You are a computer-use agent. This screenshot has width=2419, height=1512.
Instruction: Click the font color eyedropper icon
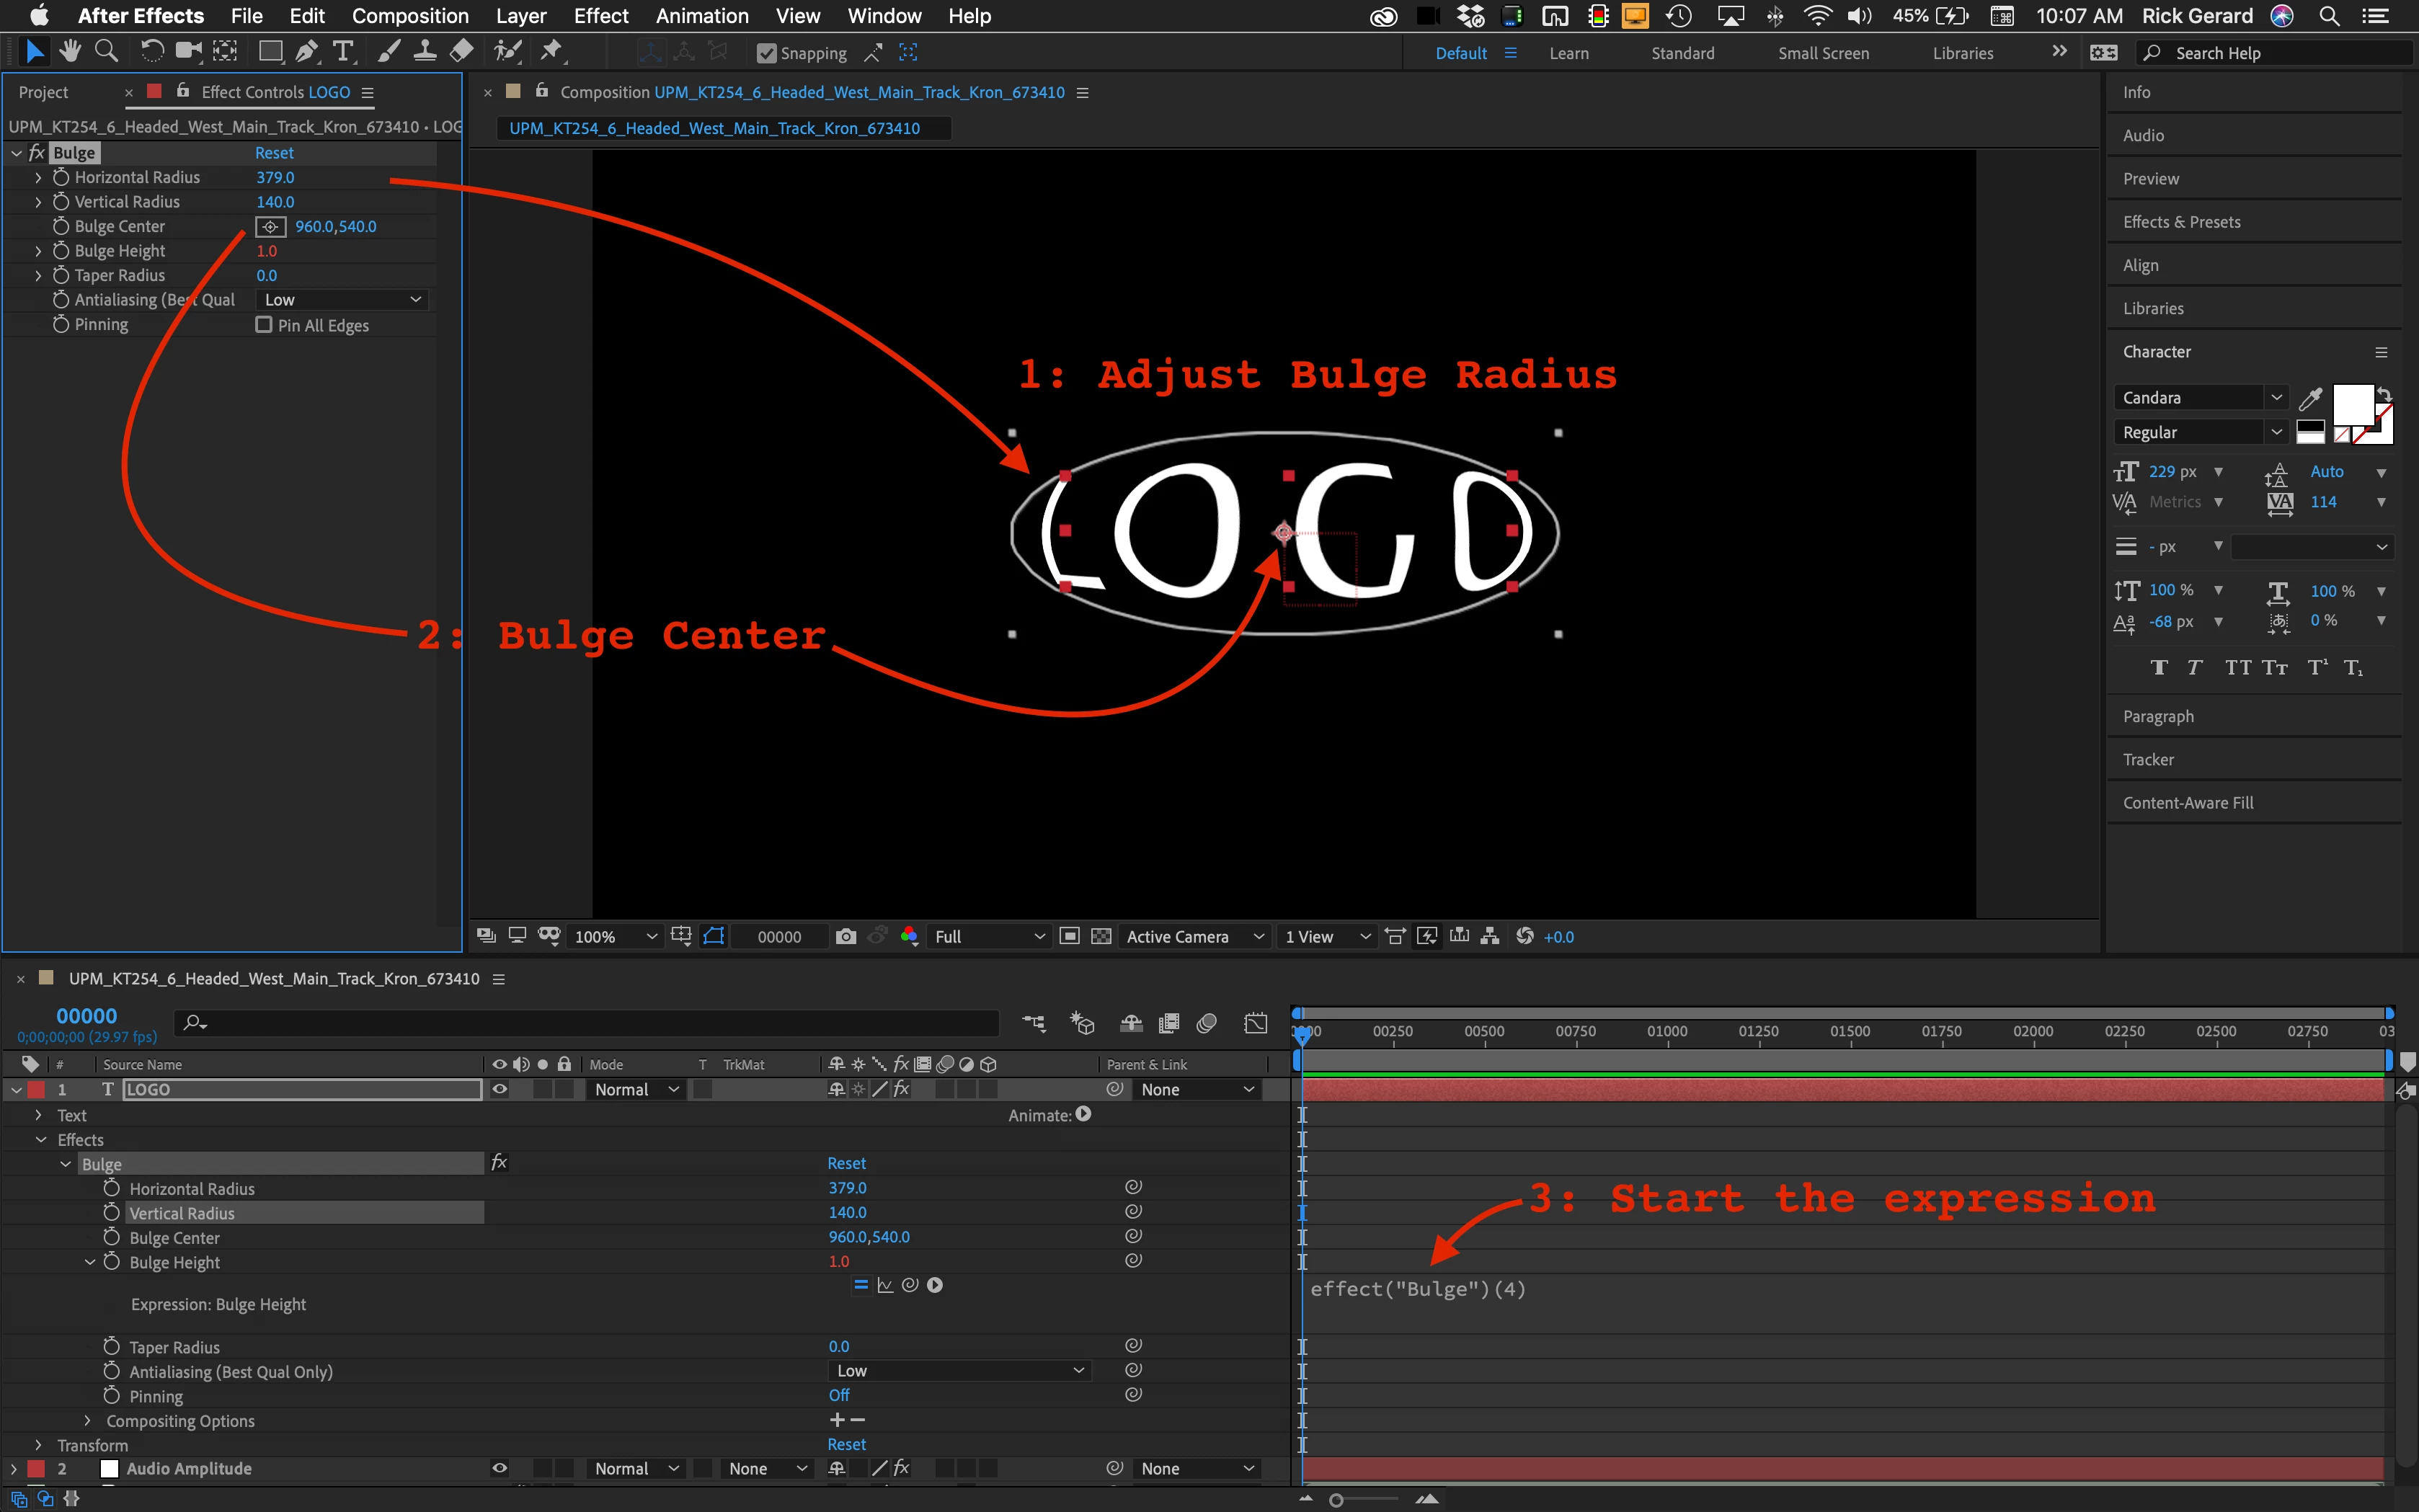click(x=2311, y=399)
